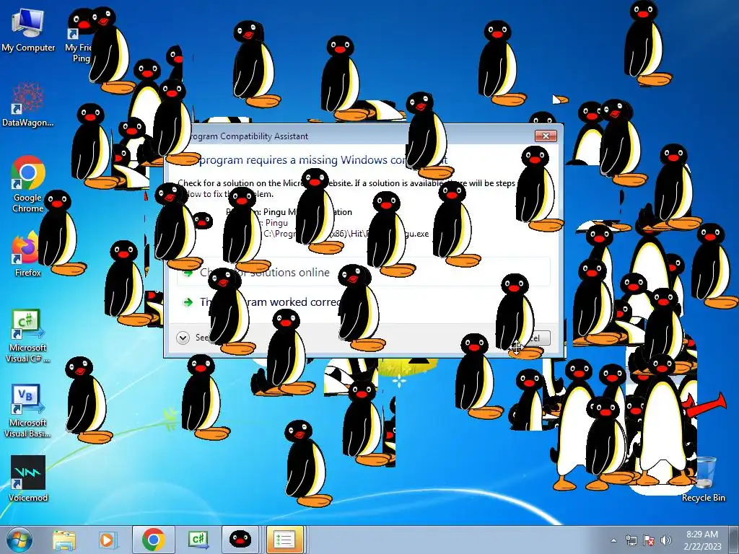
Task: Select the DataWagon desktop shortcut
Action: 28,105
